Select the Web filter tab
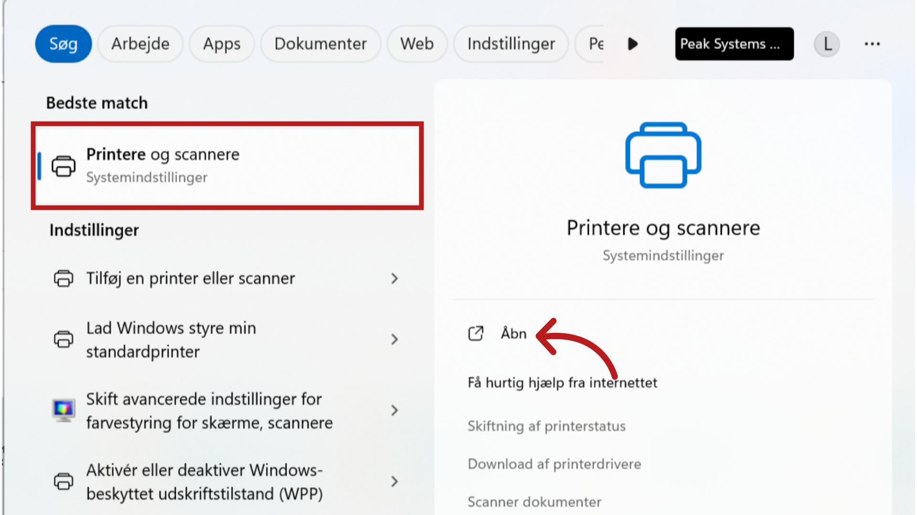 tap(417, 44)
